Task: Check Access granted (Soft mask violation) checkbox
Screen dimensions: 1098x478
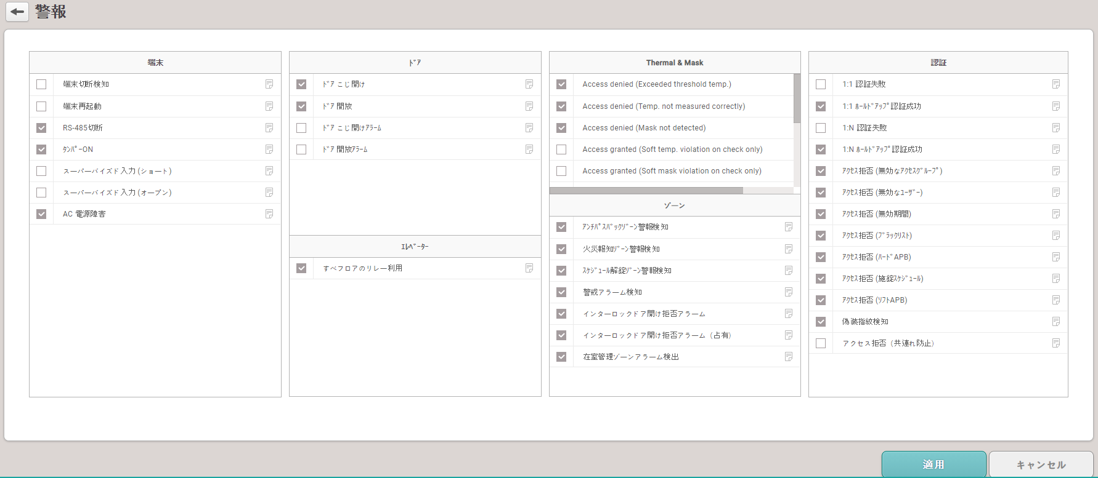Action: point(561,171)
